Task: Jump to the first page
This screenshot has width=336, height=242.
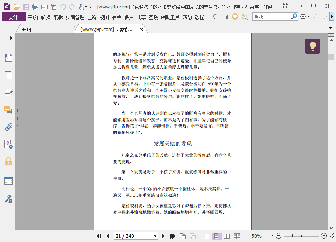Action: point(99,236)
